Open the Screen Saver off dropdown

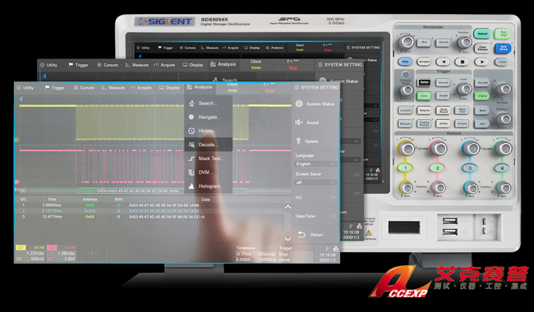point(315,183)
